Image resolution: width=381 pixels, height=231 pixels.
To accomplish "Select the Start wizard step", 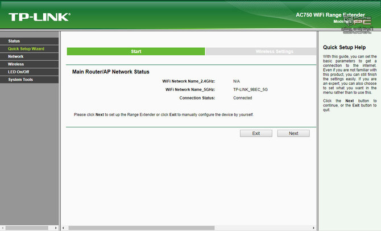I will click(136, 51).
